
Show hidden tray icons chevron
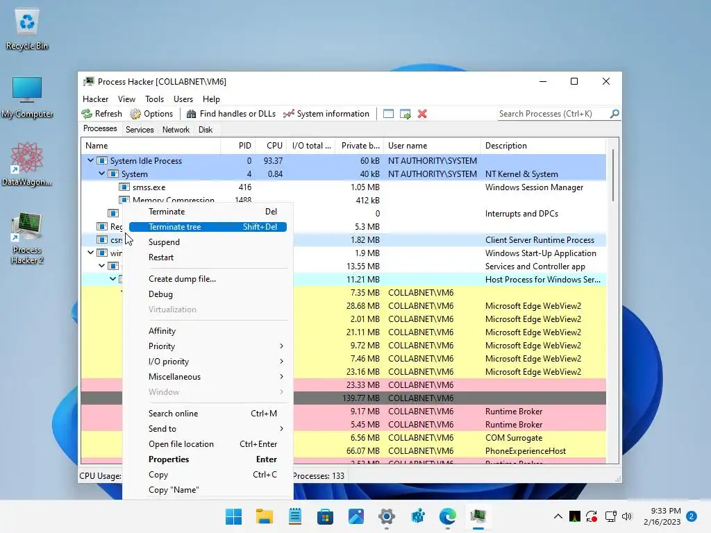[x=558, y=516]
